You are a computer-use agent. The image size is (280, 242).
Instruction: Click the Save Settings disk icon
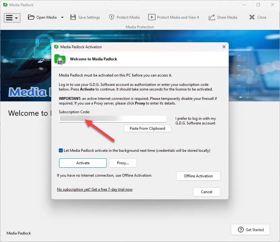(x=73, y=17)
